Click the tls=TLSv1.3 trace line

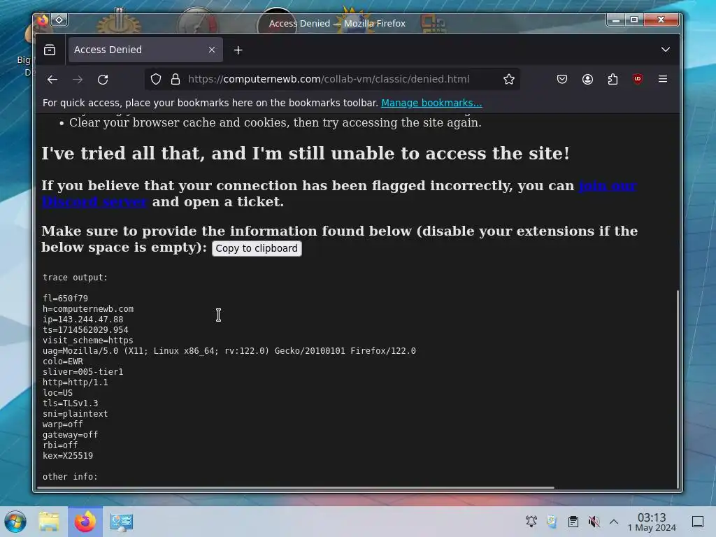71,403
